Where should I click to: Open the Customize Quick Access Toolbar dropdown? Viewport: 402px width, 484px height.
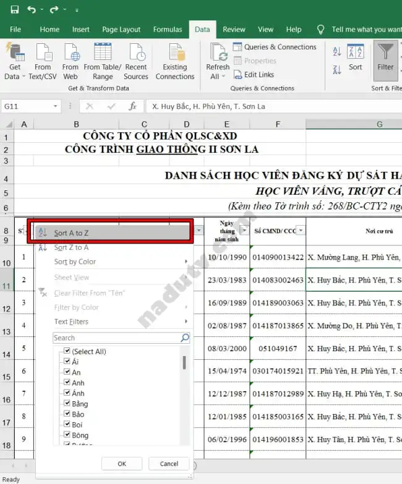77,10
